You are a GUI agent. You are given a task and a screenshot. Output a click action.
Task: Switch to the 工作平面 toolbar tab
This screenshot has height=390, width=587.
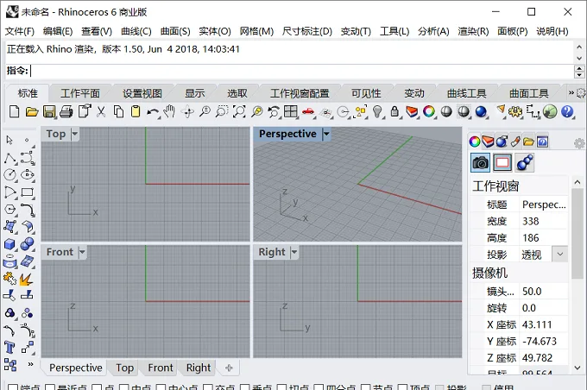pyautogui.click(x=80, y=93)
